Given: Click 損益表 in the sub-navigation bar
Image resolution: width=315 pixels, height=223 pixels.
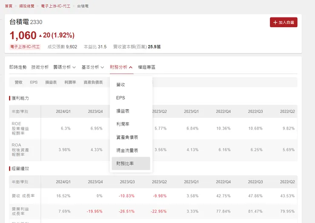Looking at the screenshot, I should pos(51,82).
